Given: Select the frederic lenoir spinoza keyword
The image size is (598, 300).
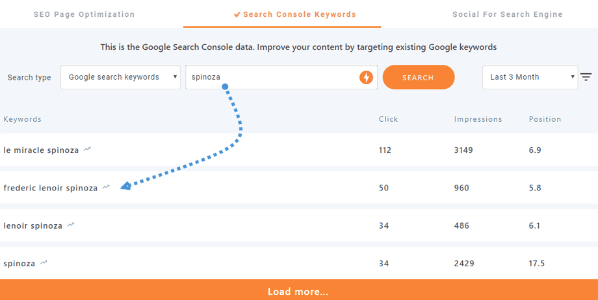Looking at the screenshot, I should [x=50, y=188].
